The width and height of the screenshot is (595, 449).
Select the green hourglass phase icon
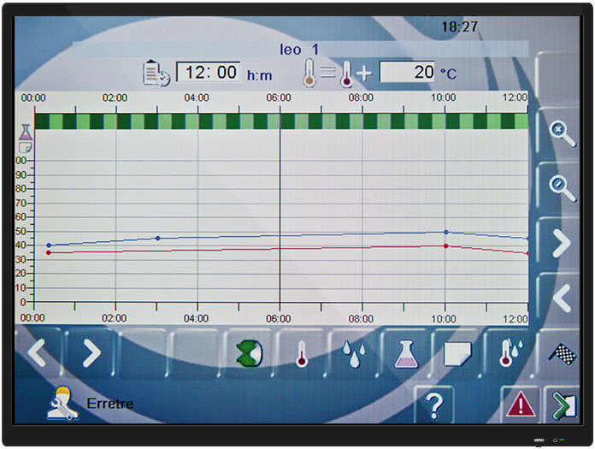(249, 353)
